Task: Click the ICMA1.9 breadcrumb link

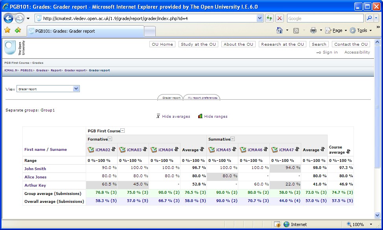Action: pos(11,70)
